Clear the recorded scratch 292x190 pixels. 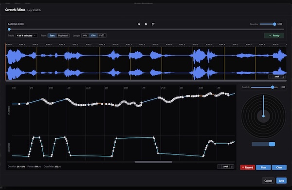(279, 167)
